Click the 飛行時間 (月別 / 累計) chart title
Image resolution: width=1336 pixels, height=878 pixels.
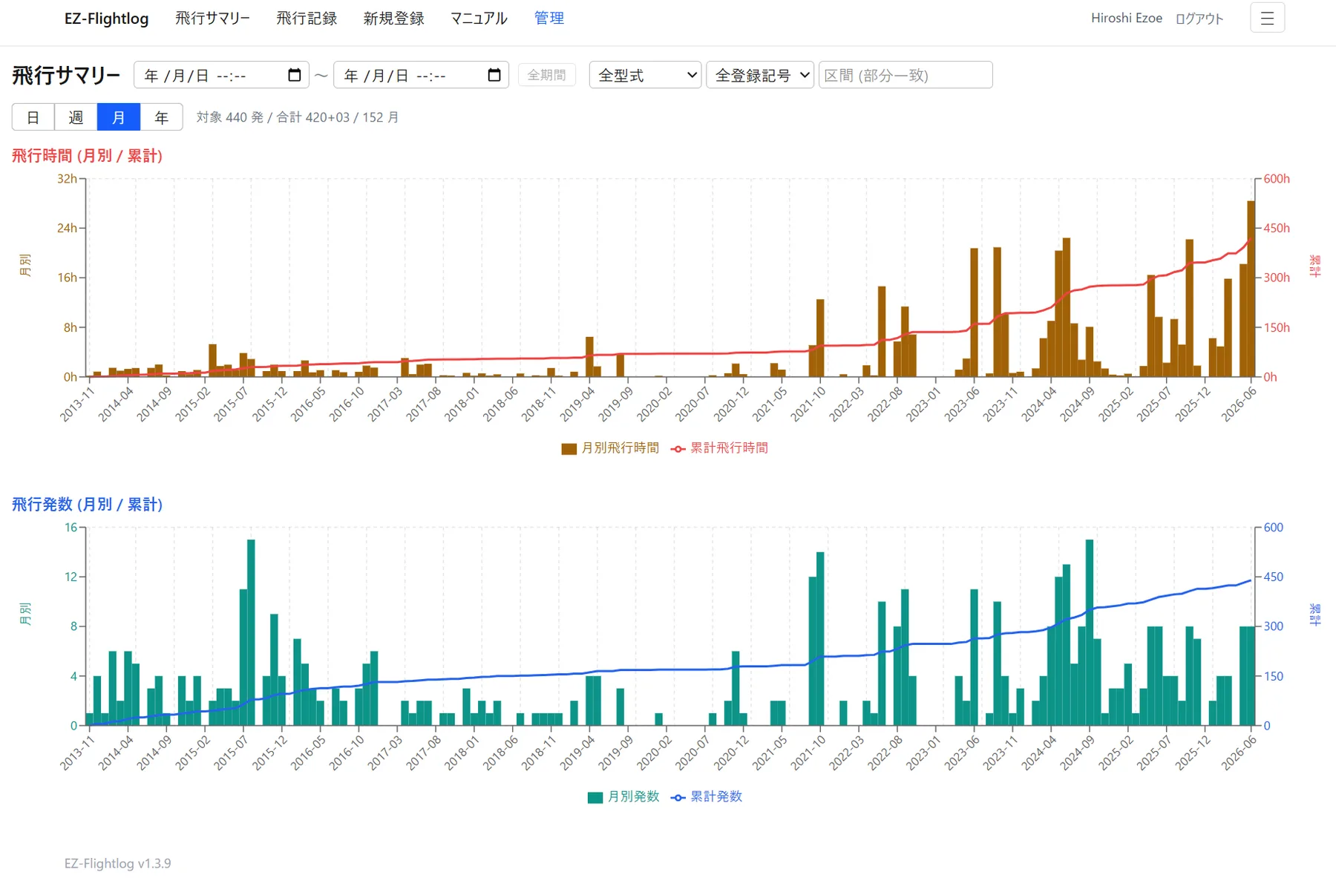click(87, 156)
